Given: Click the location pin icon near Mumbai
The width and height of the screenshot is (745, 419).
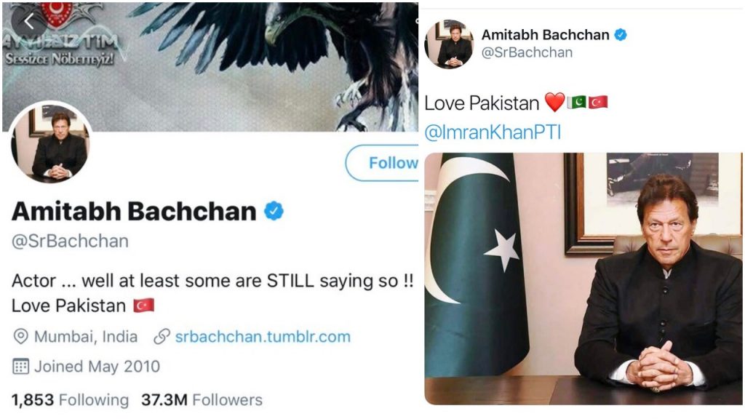Looking at the screenshot, I should click(x=20, y=337).
